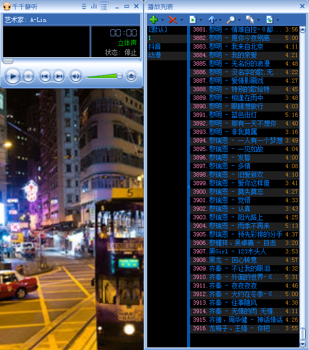This screenshot has height=350, width=309.
Task: Select the [默认] playlist
Action: click(x=167, y=29)
